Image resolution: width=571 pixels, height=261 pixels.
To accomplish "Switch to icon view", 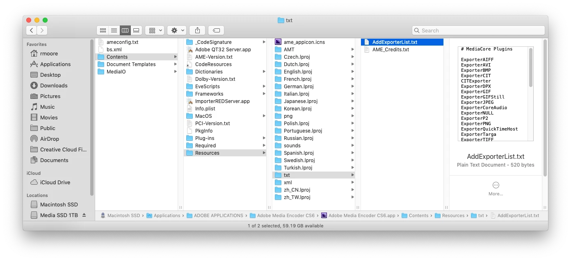I will click(103, 30).
